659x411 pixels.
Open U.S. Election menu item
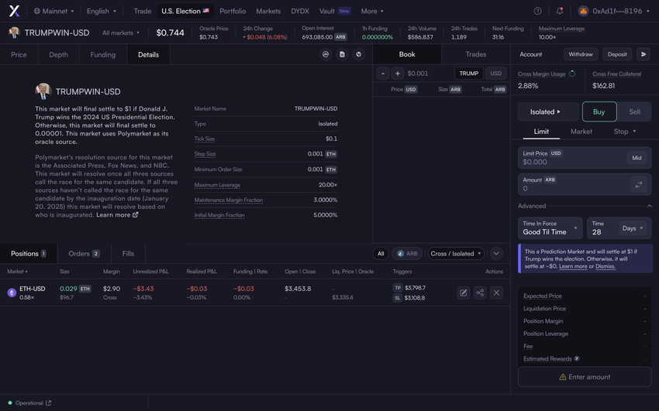tap(185, 12)
